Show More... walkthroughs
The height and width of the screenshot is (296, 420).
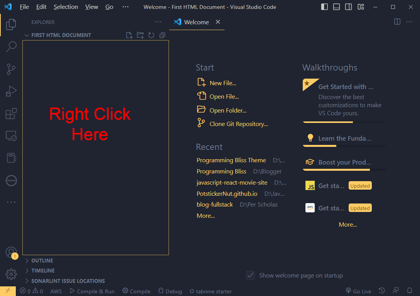point(347,225)
